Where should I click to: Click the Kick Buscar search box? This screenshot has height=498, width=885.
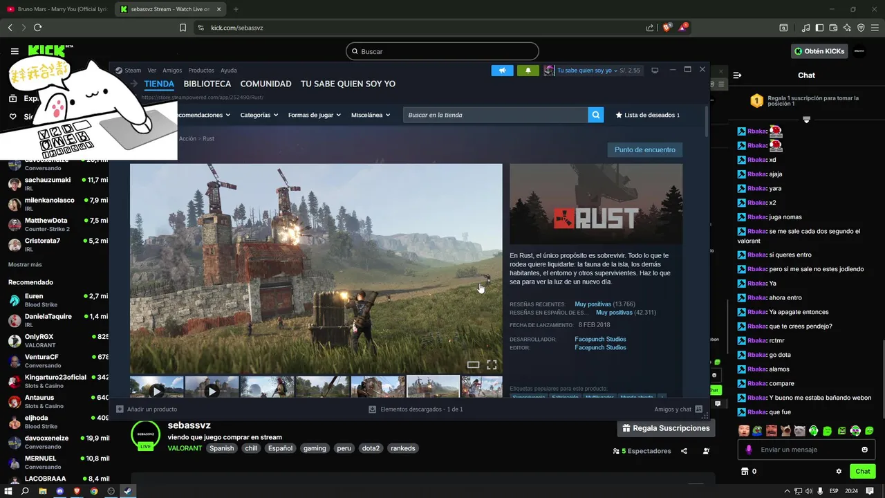tap(442, 51)
